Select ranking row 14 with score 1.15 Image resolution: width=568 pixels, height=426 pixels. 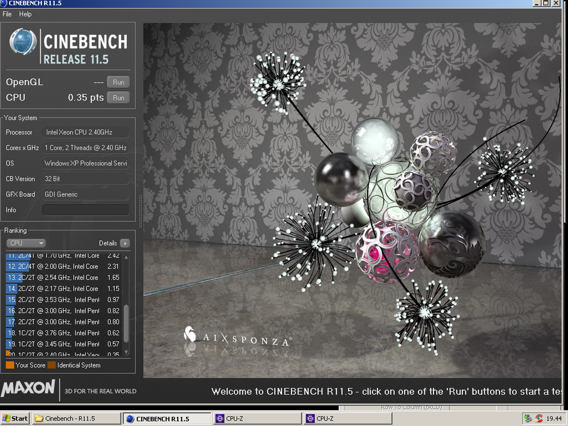(64, 289)
